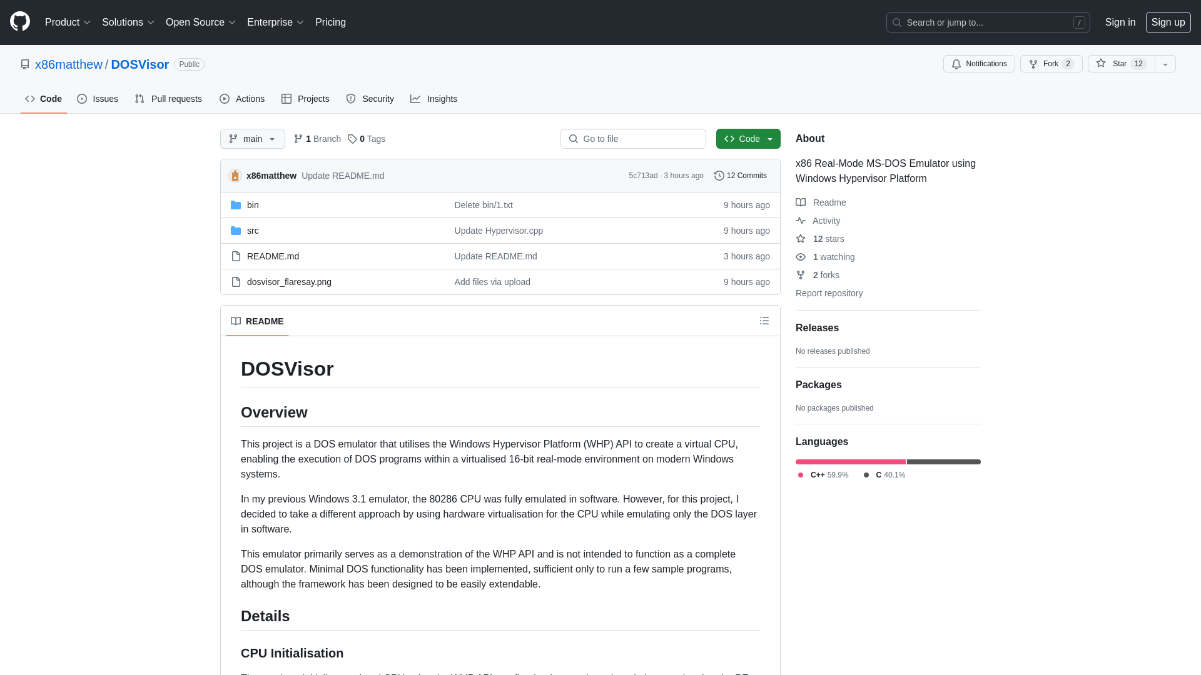This screenshot has height=675, width=1201.
Task: Open the Releases heading link
Action: pyautogui.click(x=817, y=328)
